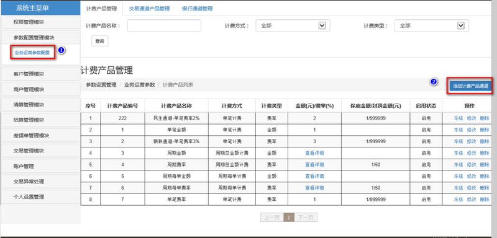Click the 金额(元)/费率(%) column header

(314, 106)
